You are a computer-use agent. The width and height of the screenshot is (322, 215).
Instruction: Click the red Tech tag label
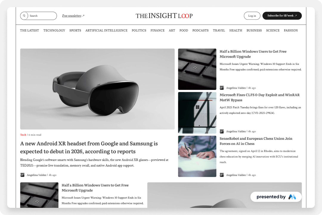pos(23,135)
